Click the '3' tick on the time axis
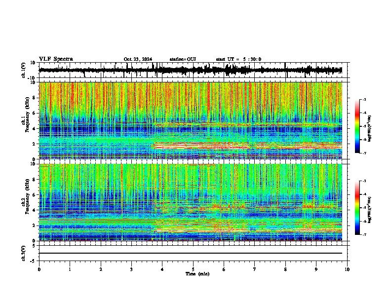 tap(131, 269)
